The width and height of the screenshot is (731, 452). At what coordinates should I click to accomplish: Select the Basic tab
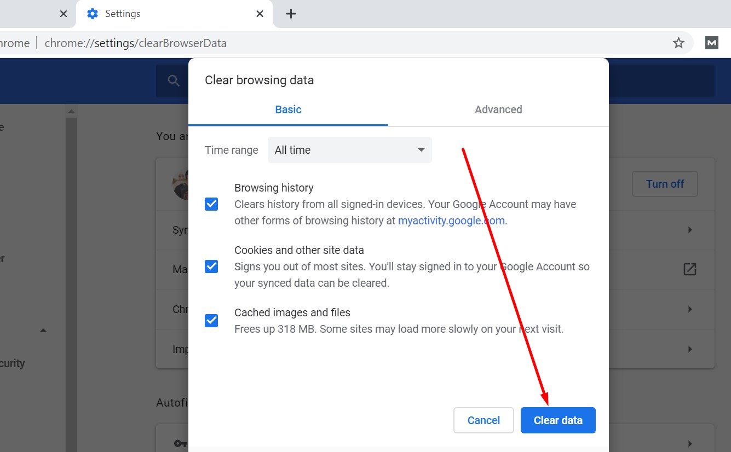click(288, 109)
